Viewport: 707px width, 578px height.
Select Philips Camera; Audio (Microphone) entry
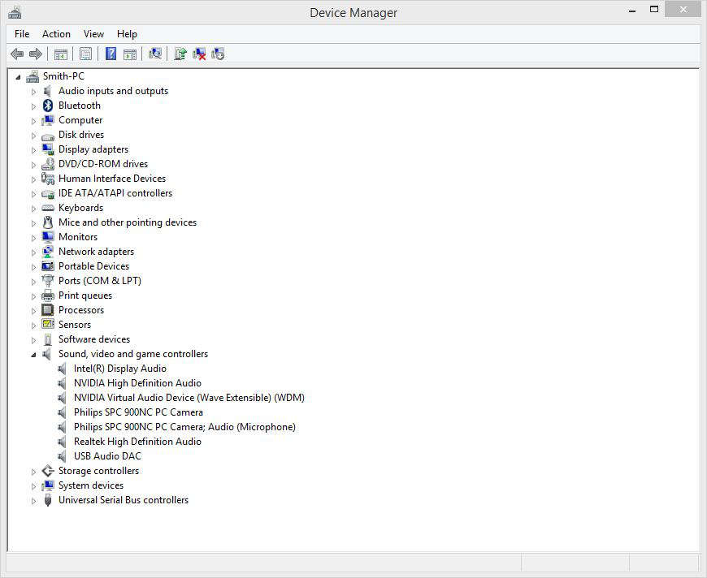coord(184,427)
